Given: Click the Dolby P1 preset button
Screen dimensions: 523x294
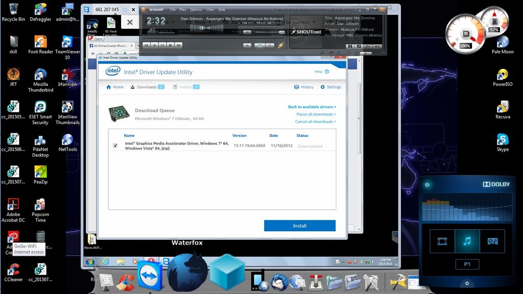Looking at the screenshot, I should click(x=467, y=264).
